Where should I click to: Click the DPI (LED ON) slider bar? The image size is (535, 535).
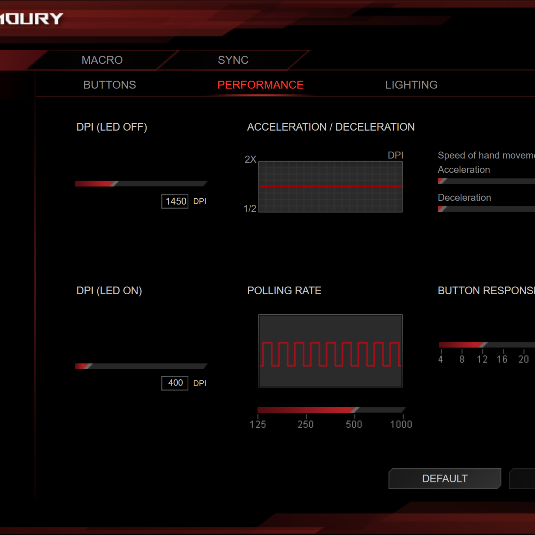(141, 366)
